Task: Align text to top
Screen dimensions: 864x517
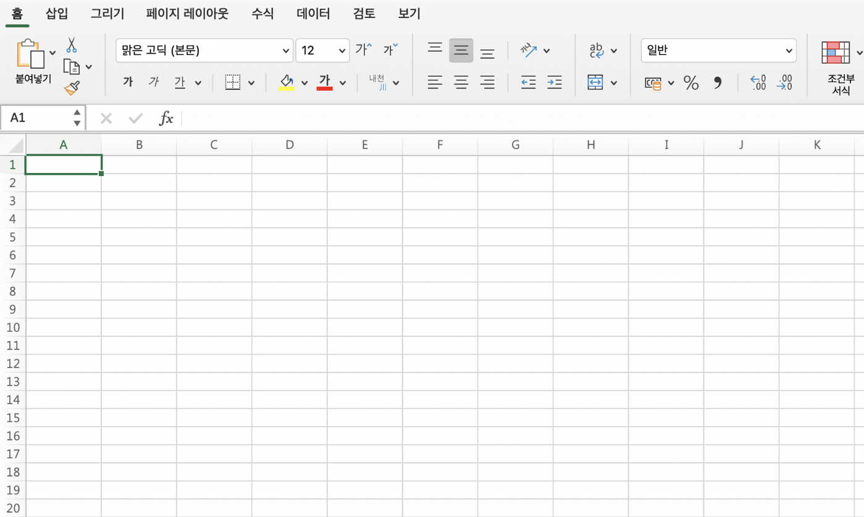Action: (435, 49)
